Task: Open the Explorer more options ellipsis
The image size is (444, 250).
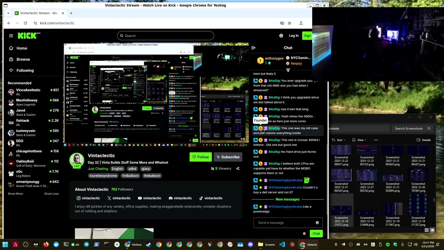Action: [x=376, y=140]
